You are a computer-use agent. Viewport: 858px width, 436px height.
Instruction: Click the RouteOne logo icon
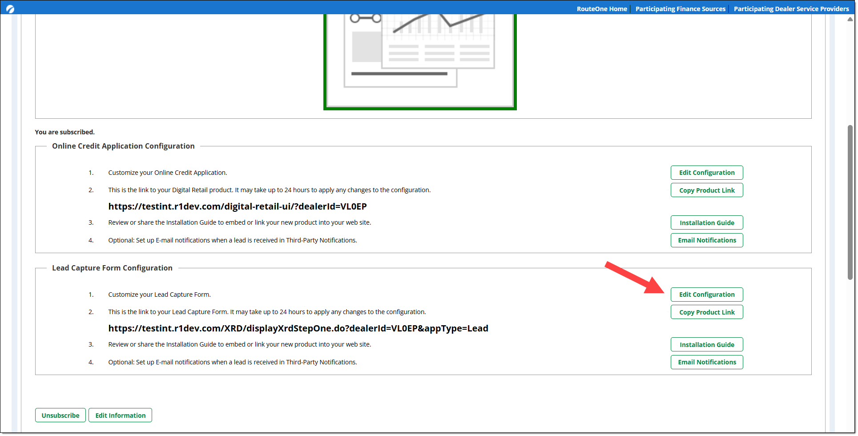[x=10, y=8]
